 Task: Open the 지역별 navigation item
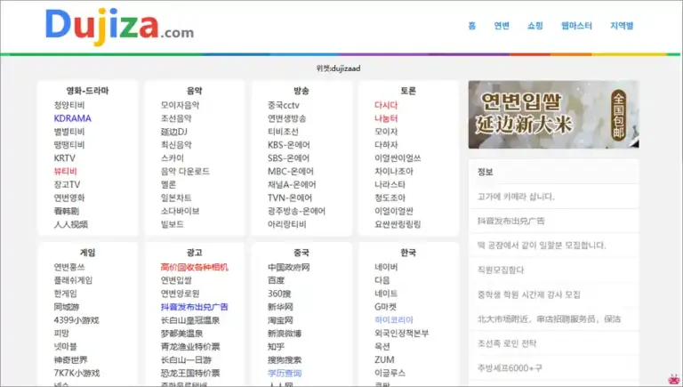[622, 26]
